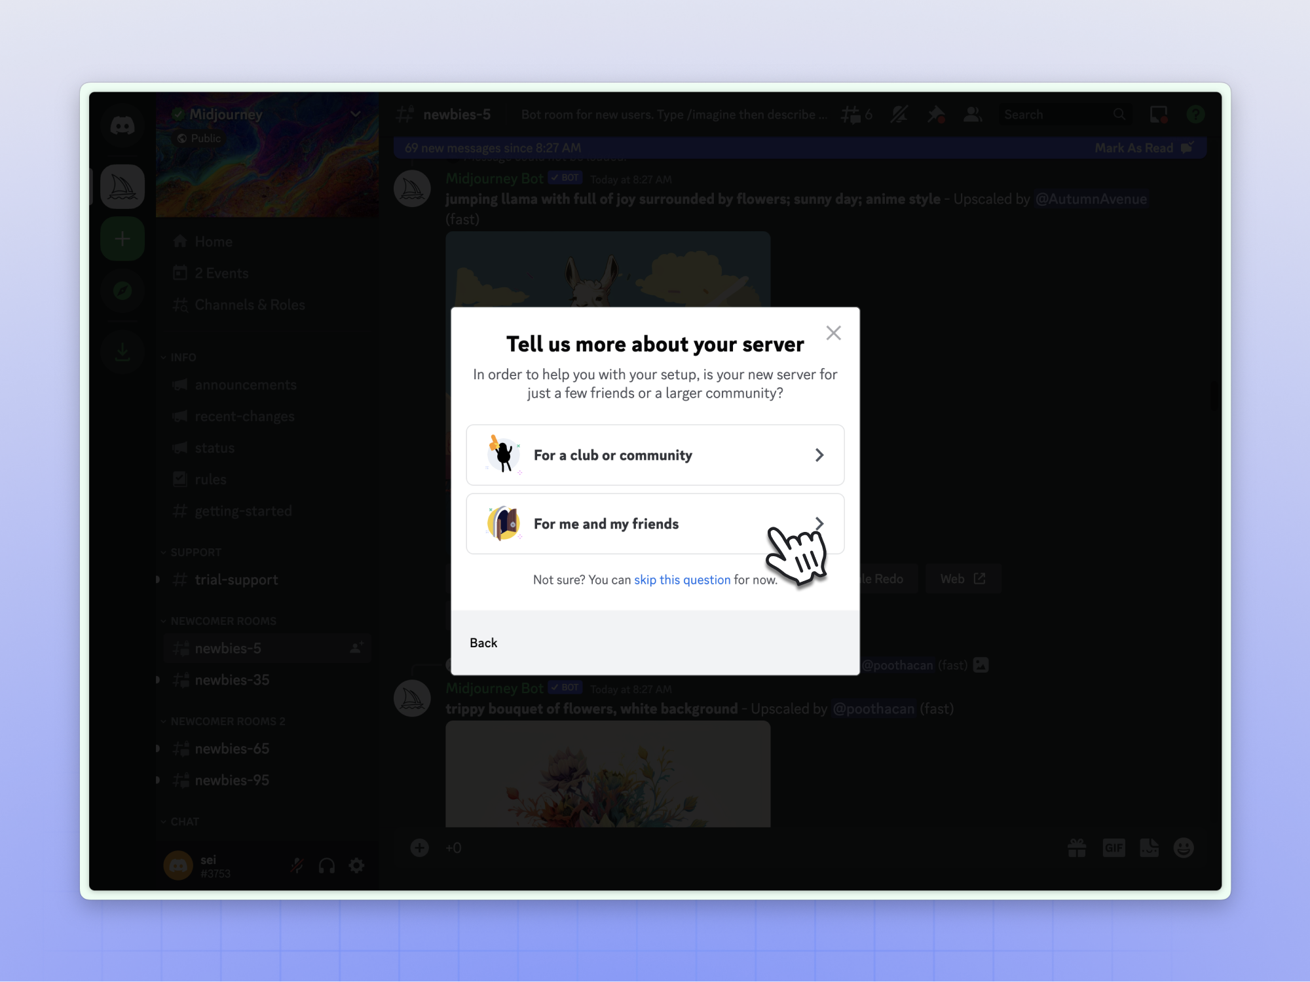Open Discord home direct messages icon
This screenshot has width=1310, height=982.
click(122, 126)
